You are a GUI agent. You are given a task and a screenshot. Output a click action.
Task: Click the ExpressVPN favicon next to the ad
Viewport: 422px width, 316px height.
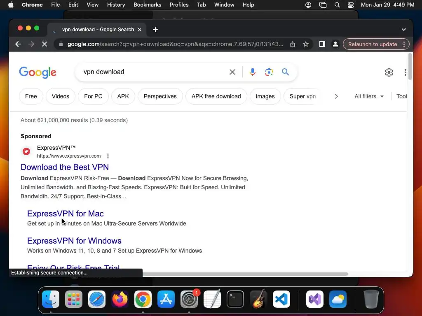[x=26, y=151]
